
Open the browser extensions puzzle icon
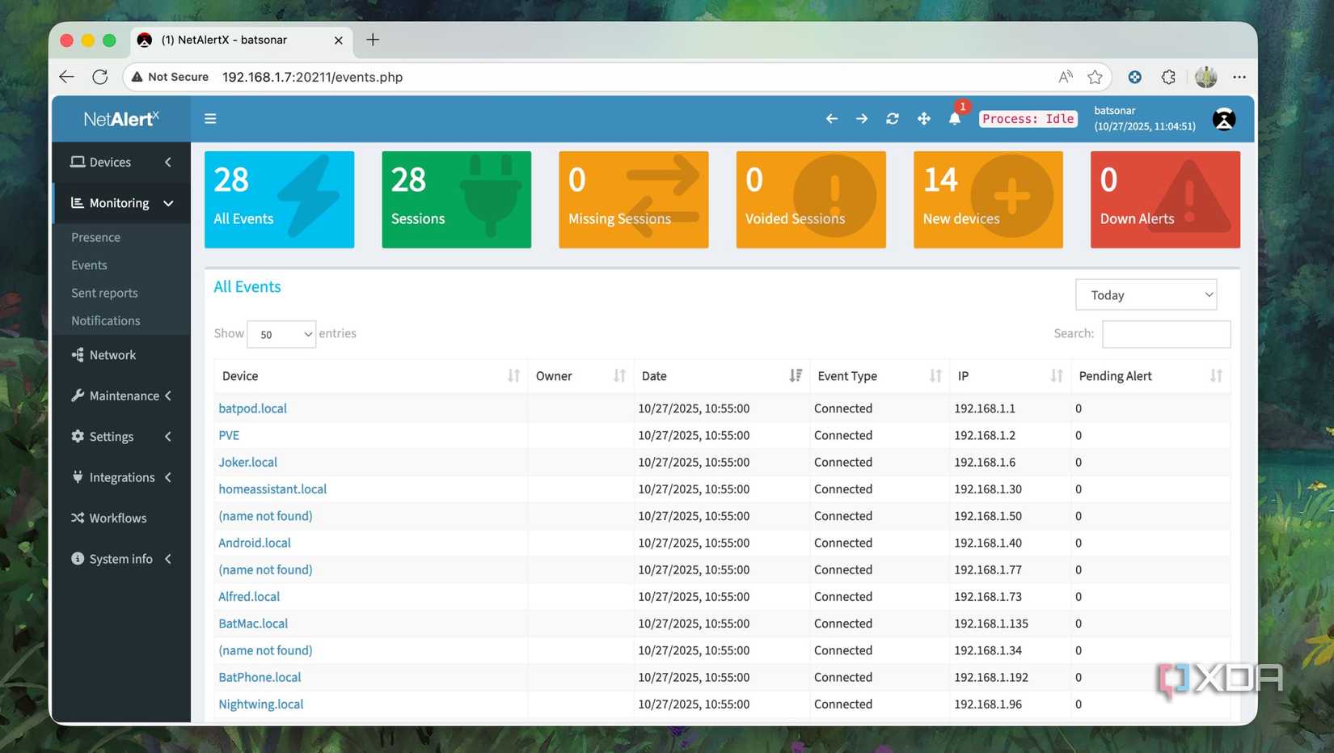point(1168,77)
